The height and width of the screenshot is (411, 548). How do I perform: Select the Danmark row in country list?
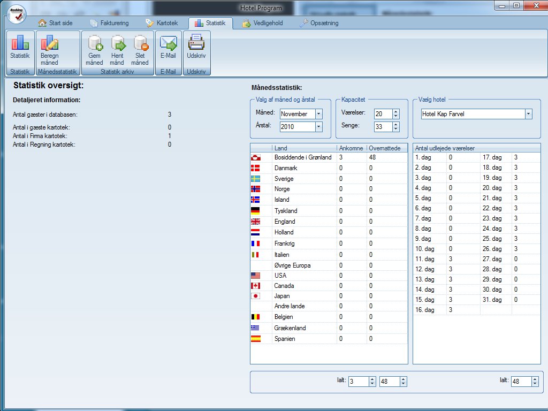[x=286, y=168]
